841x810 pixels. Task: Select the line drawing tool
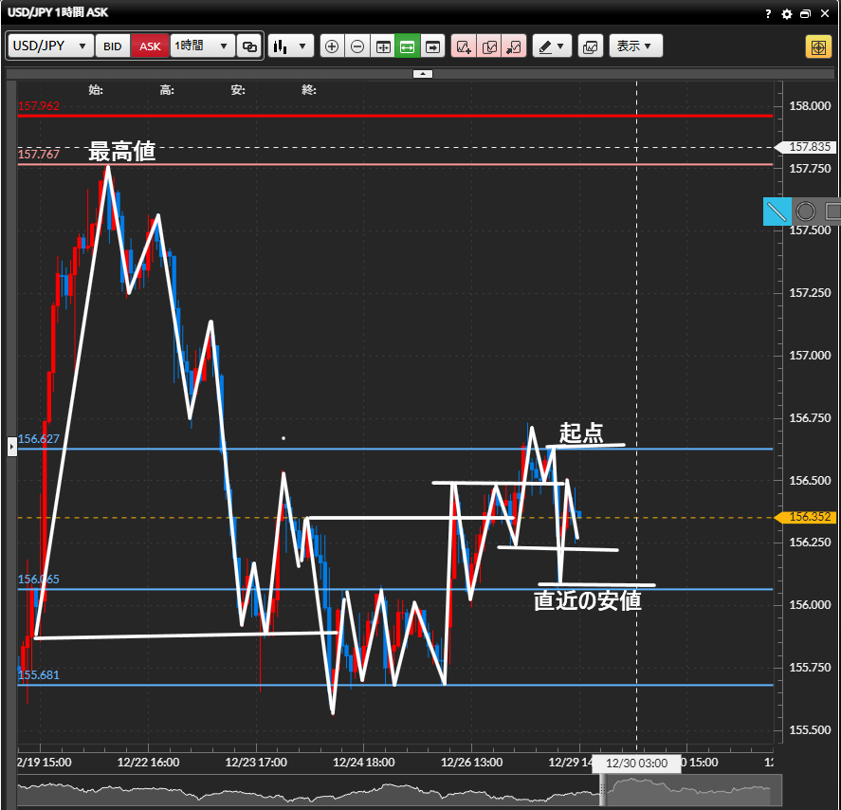(777, 211)
